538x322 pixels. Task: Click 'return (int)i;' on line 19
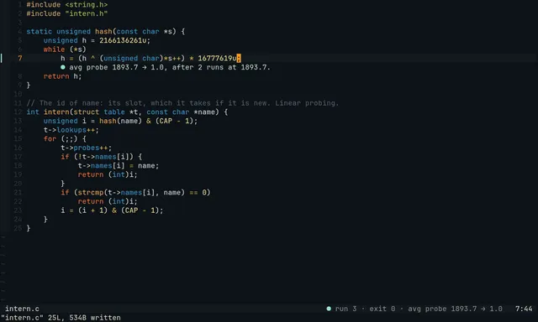[108, 174]
